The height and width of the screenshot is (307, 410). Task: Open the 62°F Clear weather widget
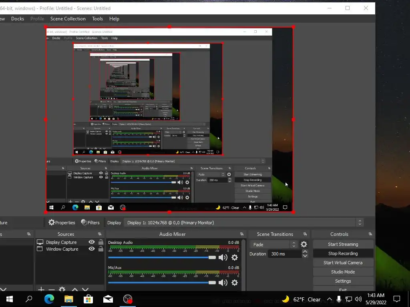click(301, 299)
